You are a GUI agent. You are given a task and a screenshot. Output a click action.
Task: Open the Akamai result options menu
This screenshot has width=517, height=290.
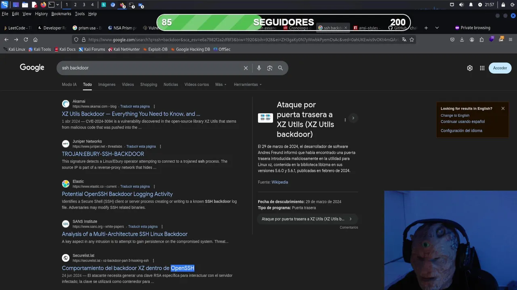pos(154,106)
